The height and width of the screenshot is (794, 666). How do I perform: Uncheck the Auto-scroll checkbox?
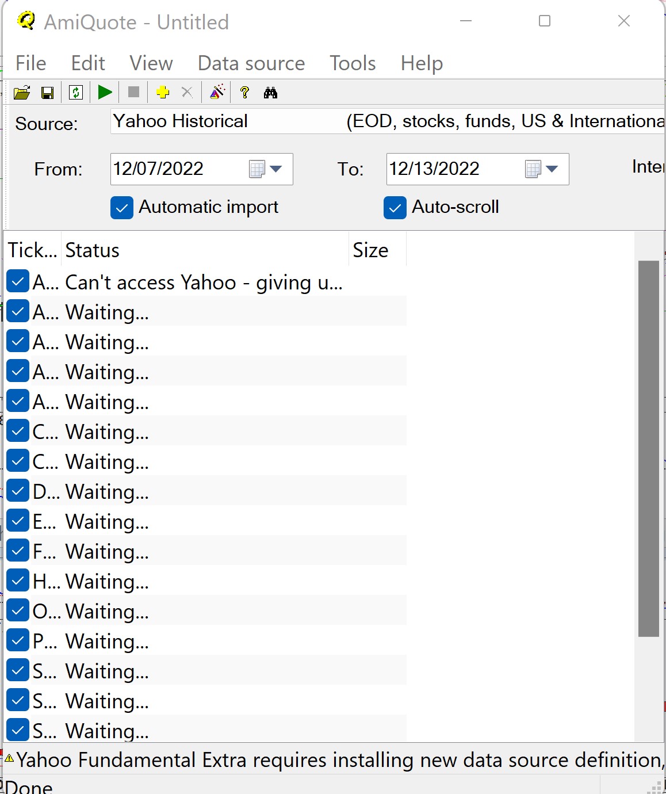[x=395, y=208]
